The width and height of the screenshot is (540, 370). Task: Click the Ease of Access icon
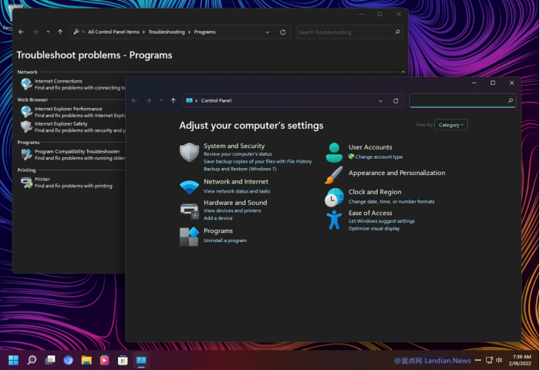(x=334, y=220)
